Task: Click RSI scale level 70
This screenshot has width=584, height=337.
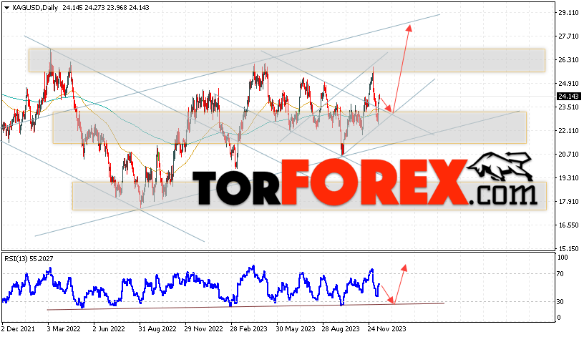Action: coord(560,274)
